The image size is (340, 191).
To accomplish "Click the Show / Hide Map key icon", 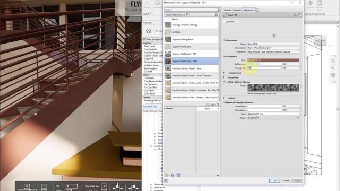I will [x=104, y=186].
